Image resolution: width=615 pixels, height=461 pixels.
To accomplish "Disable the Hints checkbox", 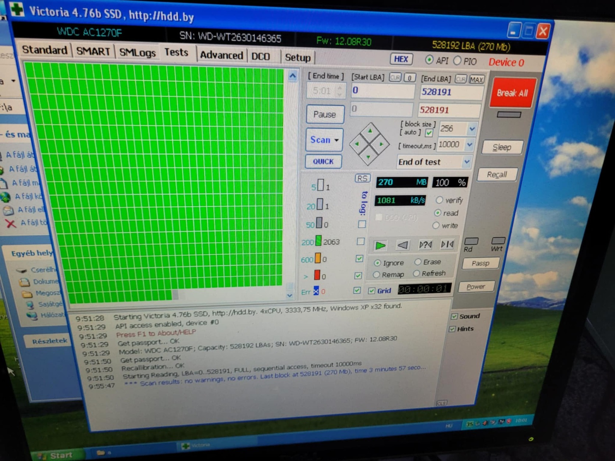I will pos(452,329).
